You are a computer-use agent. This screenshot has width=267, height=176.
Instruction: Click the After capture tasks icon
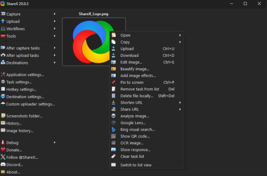point(3,48)
